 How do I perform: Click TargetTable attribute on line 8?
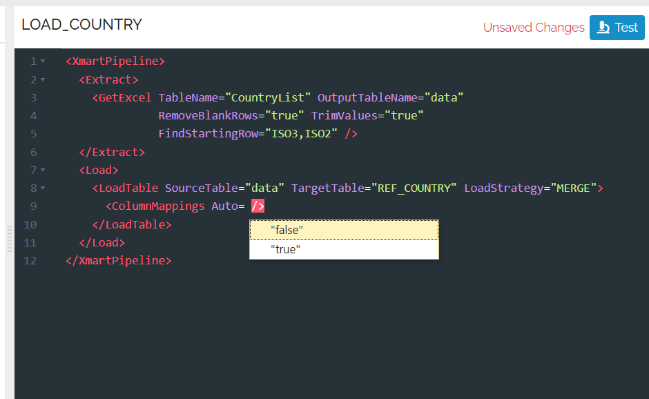[x=327, y=188]
